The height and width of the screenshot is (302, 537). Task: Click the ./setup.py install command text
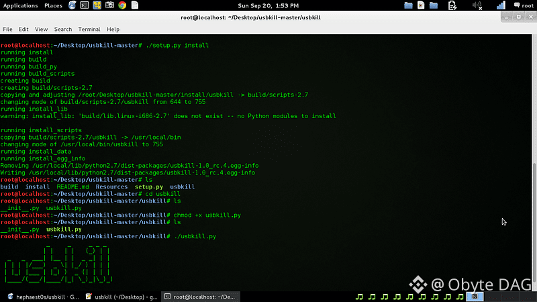[177, 45]
